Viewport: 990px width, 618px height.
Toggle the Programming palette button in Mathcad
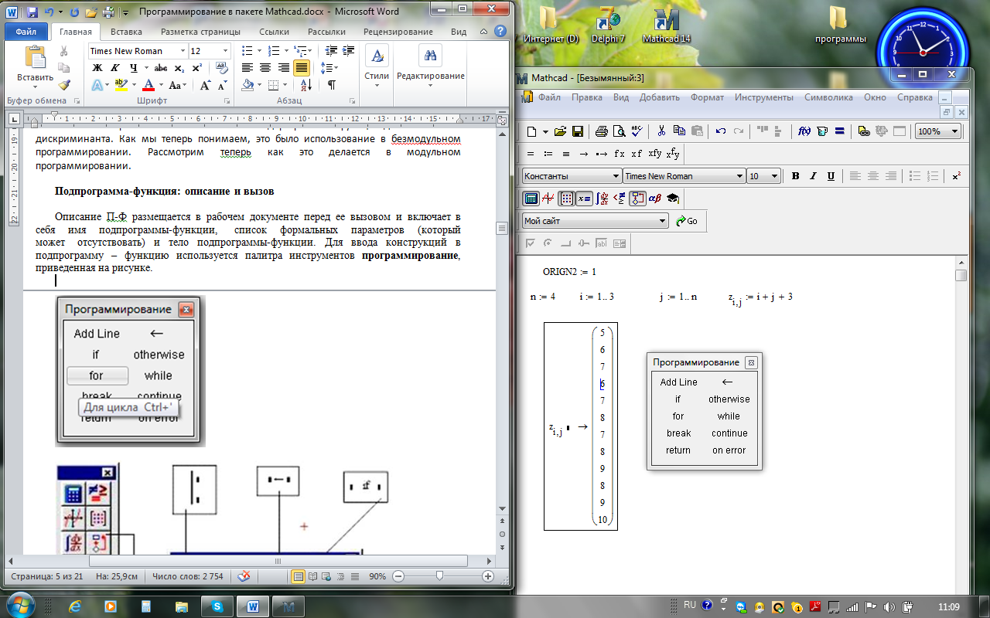[637, 199]
